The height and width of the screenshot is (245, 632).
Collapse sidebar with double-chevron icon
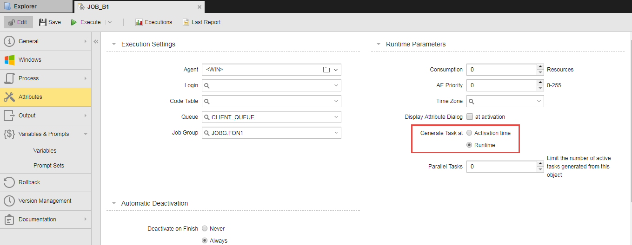[x=96, y=41]
